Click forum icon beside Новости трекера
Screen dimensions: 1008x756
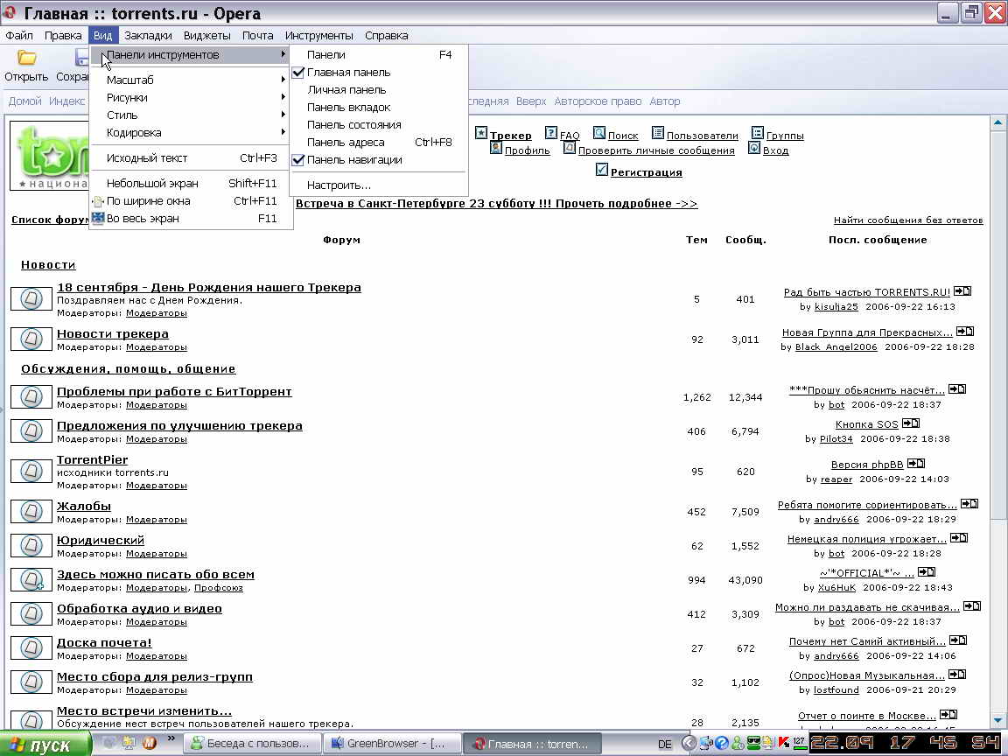[x=31, y=339]
